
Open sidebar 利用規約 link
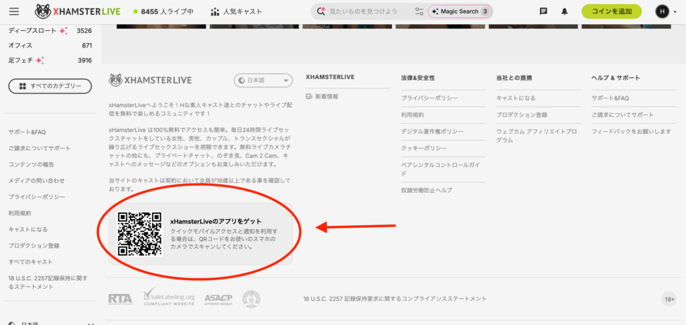point(19,213)
